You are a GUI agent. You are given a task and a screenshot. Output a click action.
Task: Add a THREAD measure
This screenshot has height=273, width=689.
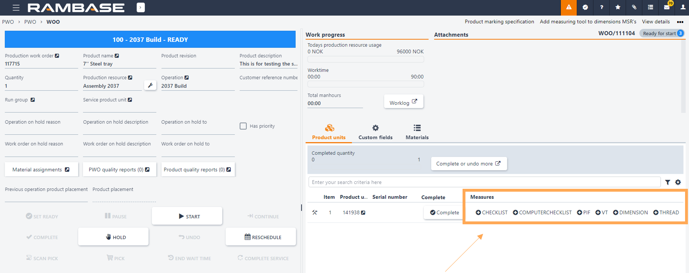666,212
